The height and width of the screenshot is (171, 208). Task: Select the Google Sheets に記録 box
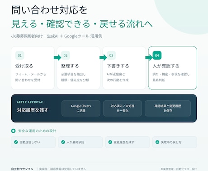81,108
